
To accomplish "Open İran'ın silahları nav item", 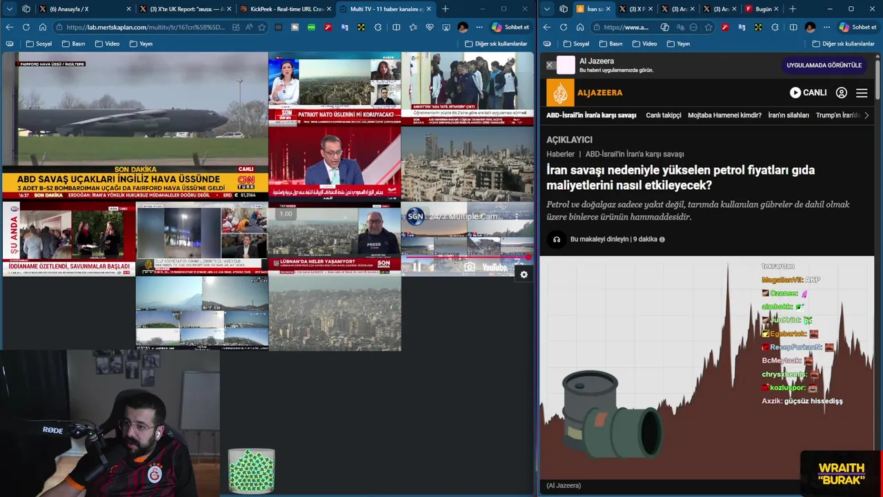I will pos(788,115).
